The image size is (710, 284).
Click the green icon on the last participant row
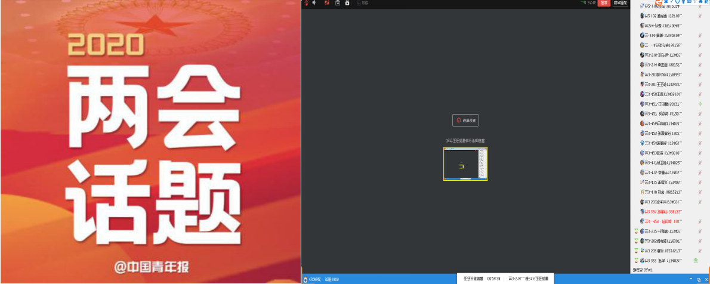click(696, 261)
